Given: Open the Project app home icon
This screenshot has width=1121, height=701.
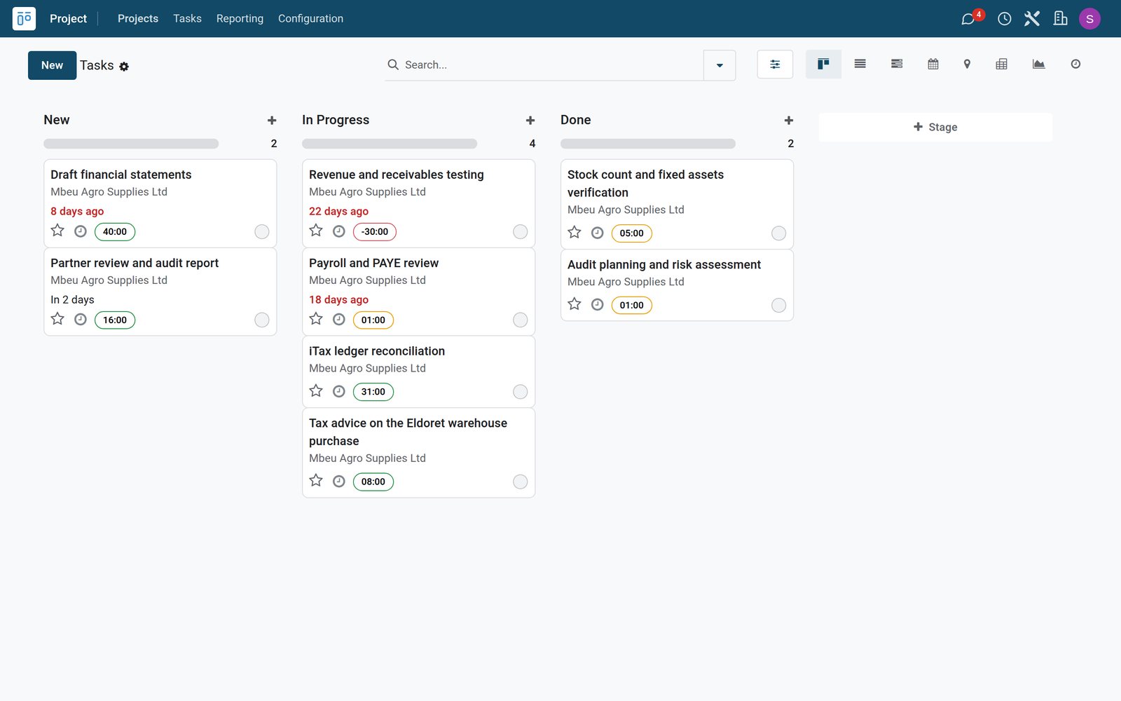Looking at the screenshot, I should (24, 18).
